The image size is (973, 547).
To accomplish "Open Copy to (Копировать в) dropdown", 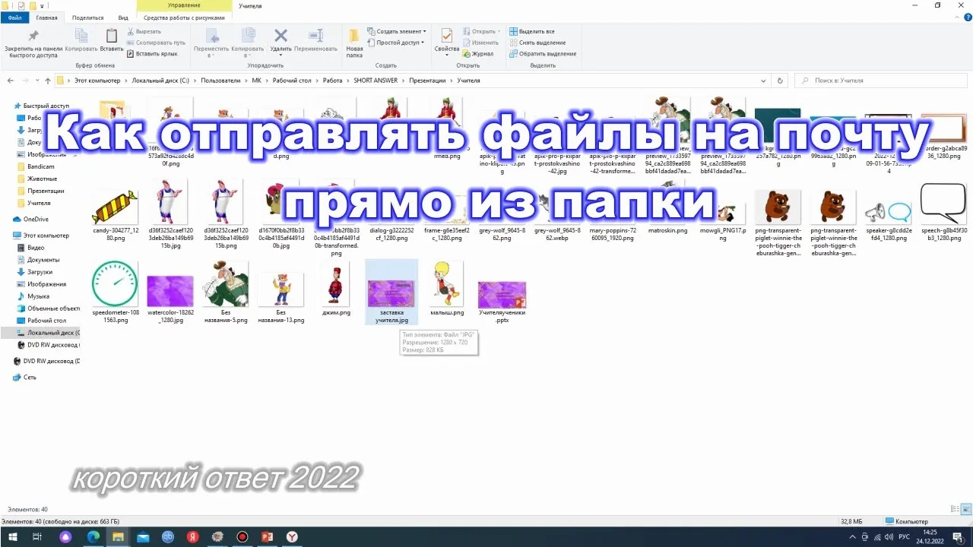I will pos(248,43).
